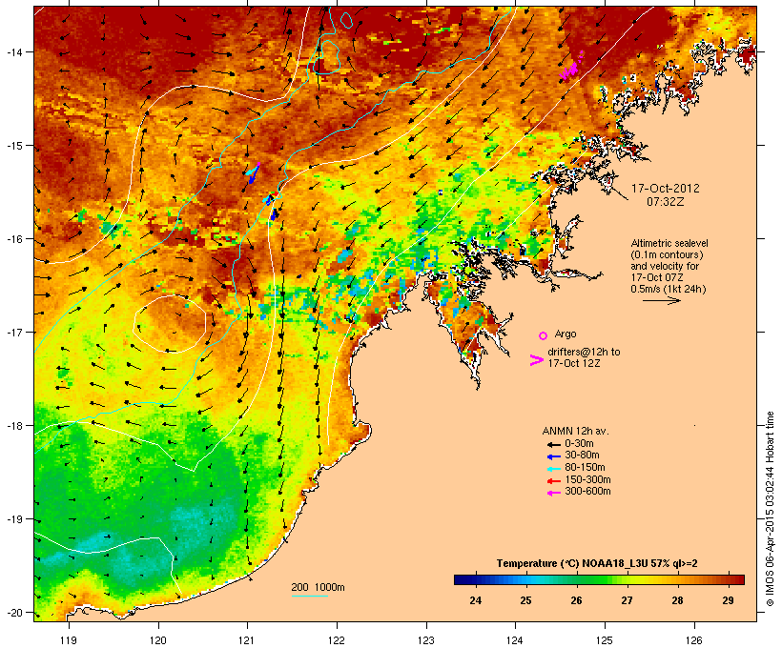
Task: Click the latitude axis label -18
Action: 14,425
